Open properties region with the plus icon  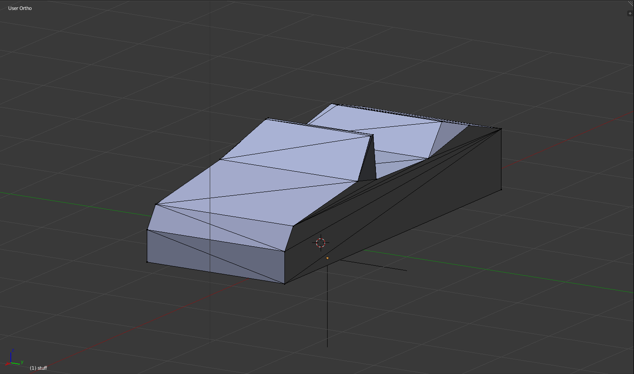point(630,13)
